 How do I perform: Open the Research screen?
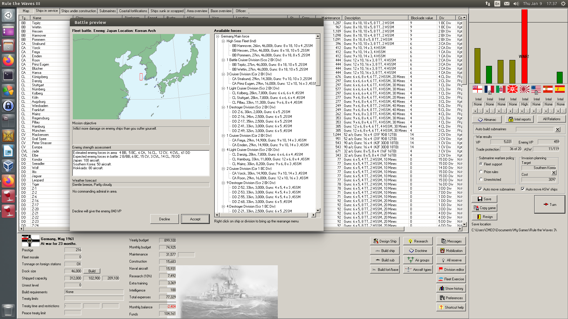click(418, 241)
